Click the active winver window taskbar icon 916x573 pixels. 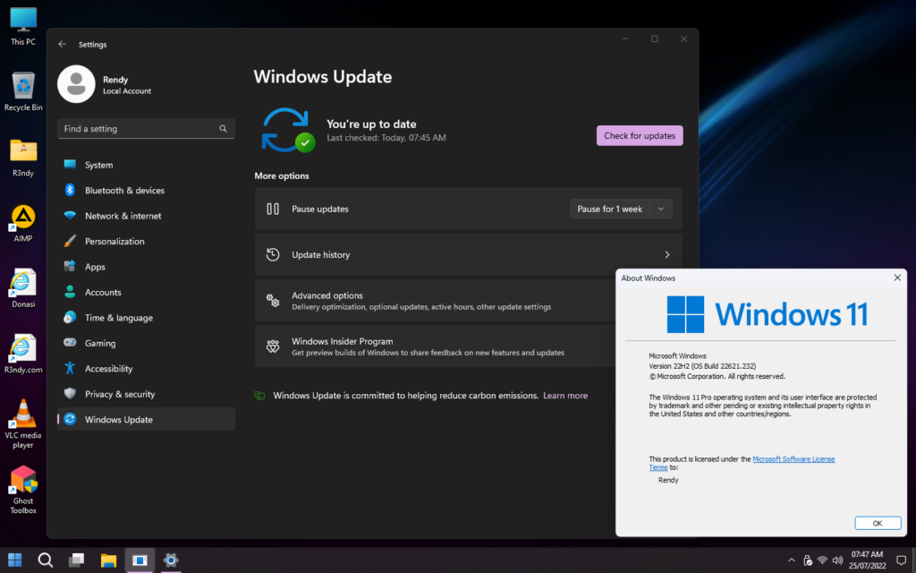click(140, 560)
